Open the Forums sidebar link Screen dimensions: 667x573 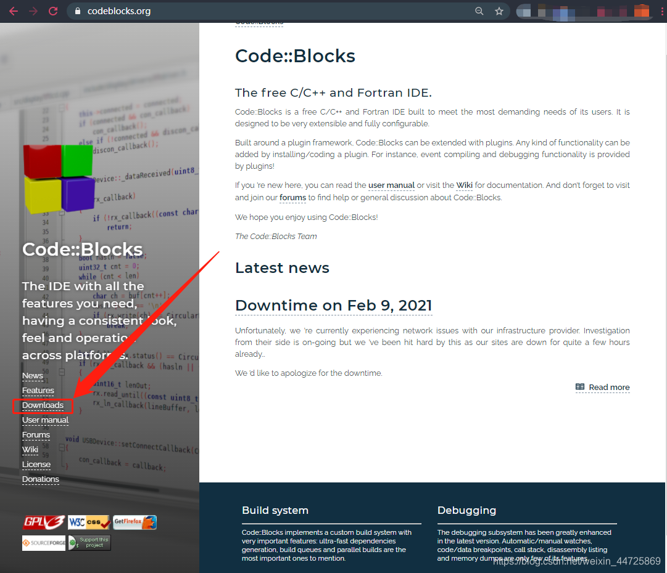point(36,434)
